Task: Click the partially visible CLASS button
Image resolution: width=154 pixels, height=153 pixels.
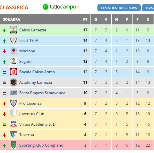Action: tap(148, 8)
